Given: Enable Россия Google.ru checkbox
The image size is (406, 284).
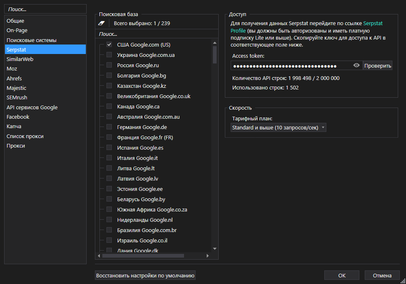Looking at the screenshot, I should point(109,65).
